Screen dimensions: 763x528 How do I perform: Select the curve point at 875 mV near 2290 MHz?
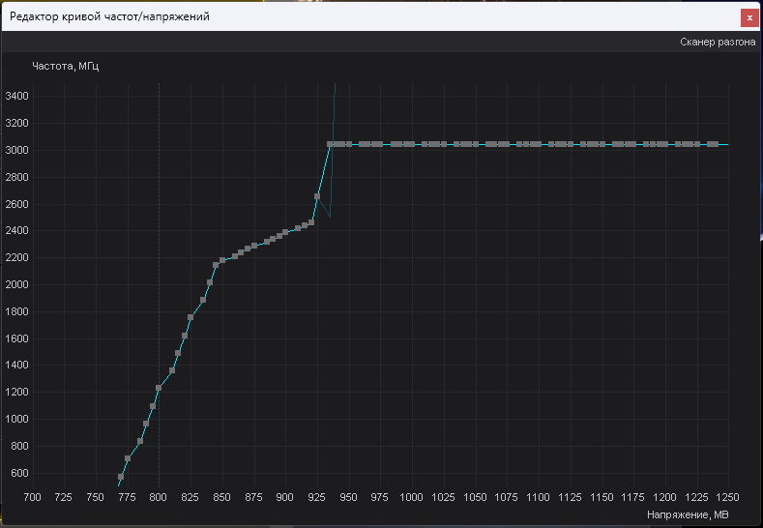(254, 246)
